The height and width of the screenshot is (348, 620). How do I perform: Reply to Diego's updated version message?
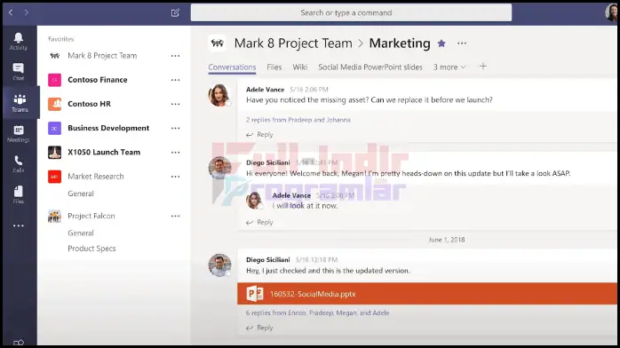[259, 328]
